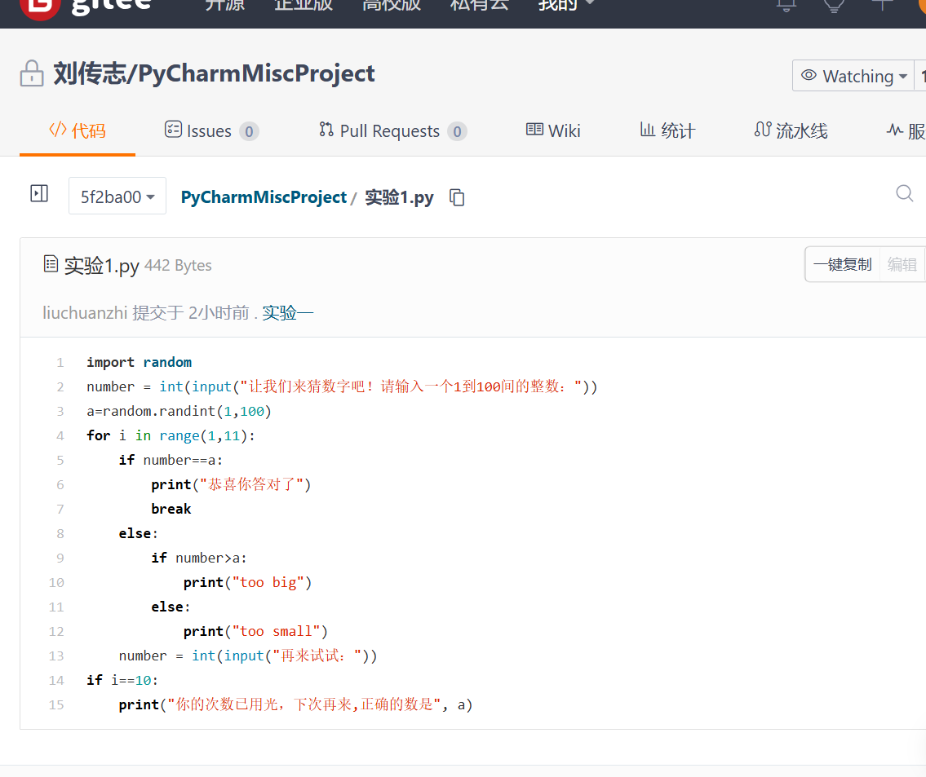Select the 统计 tab
The height and width of the screenshot is (777, 926).
pyautogui.click(x=667, y=131)
